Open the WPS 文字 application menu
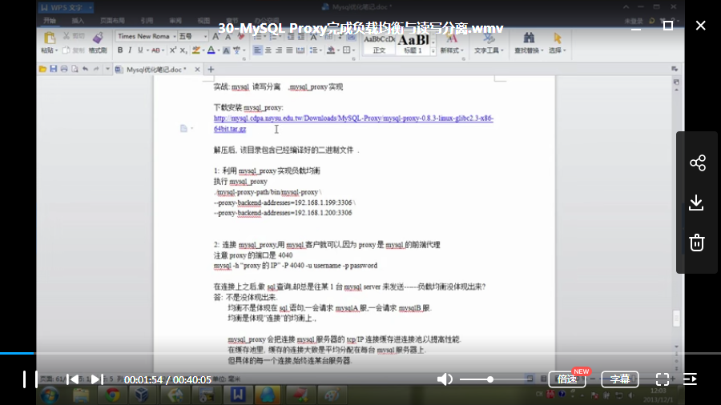The width and height of the screenshot is (721, 405). click(66, 8)
